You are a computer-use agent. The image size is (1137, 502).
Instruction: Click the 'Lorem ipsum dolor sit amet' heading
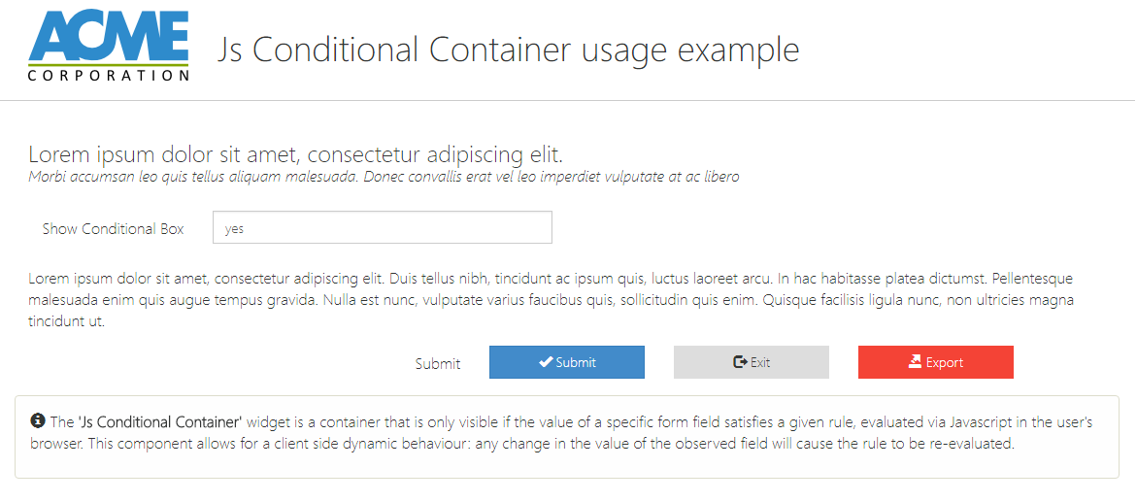click(x=295, y=154)
